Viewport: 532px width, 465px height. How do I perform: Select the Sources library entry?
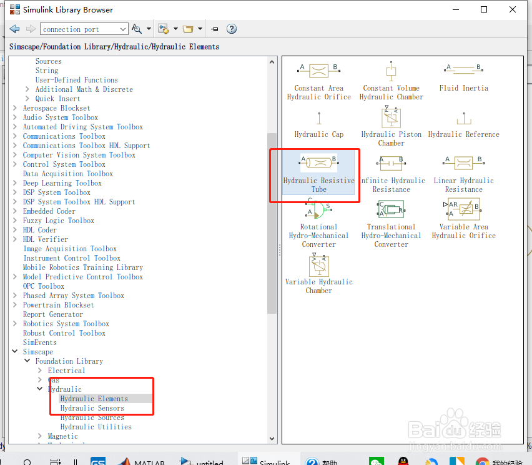pyautogui.click(x=49, y=61)
